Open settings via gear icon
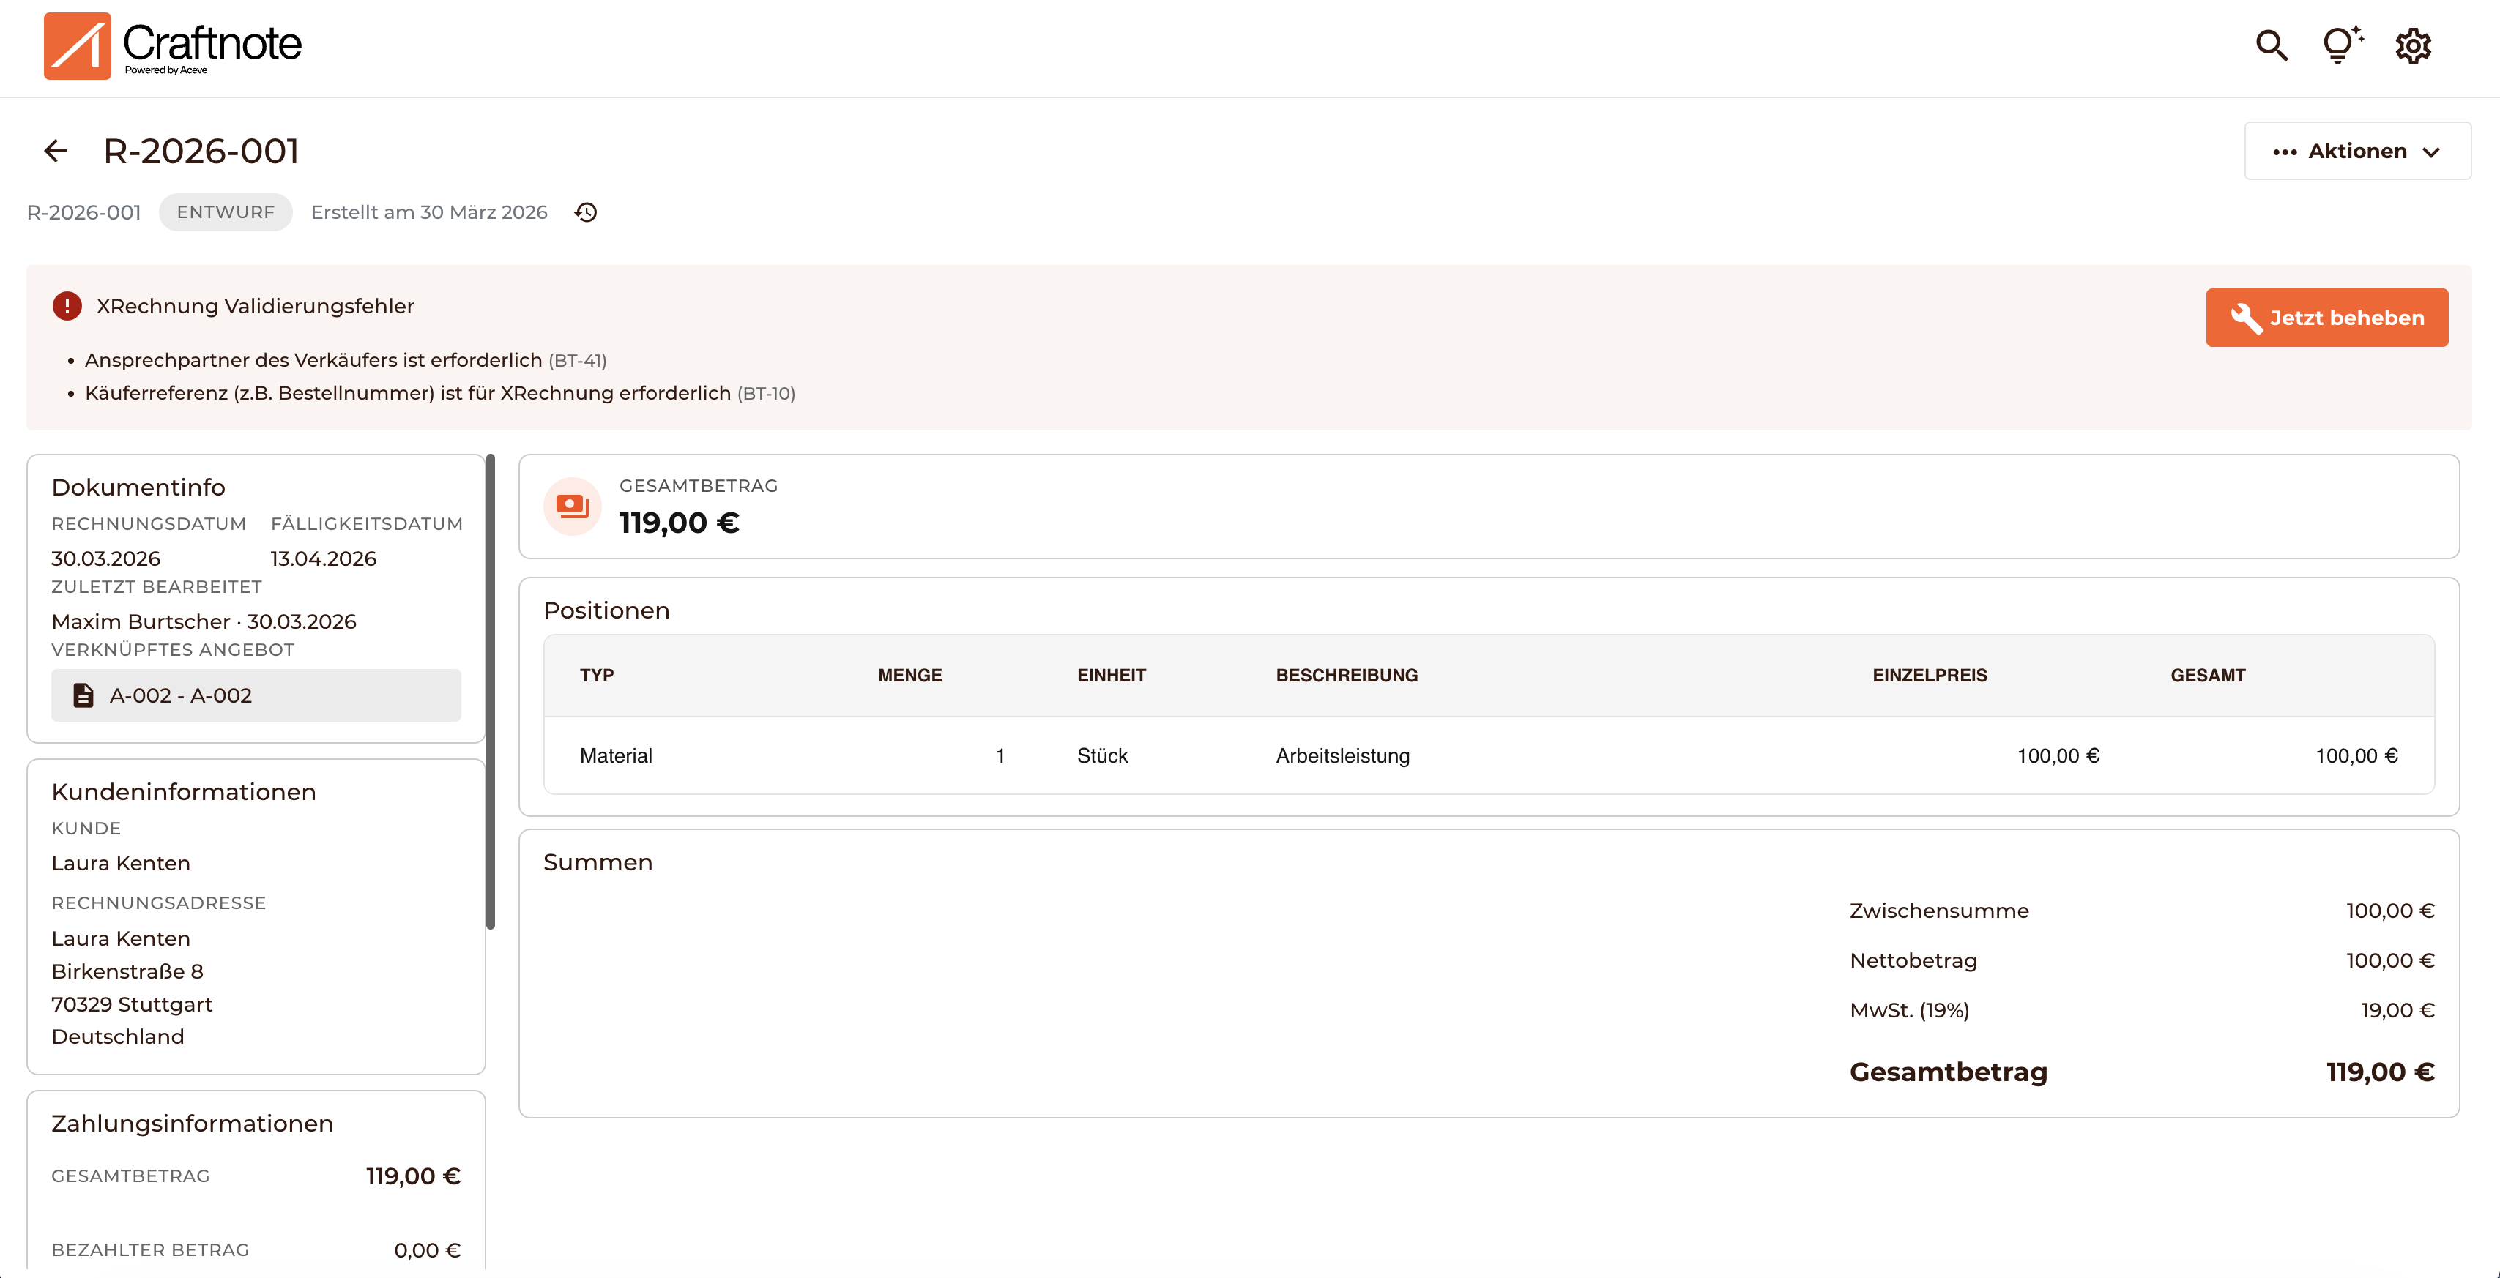 [x=2413, y=45]
